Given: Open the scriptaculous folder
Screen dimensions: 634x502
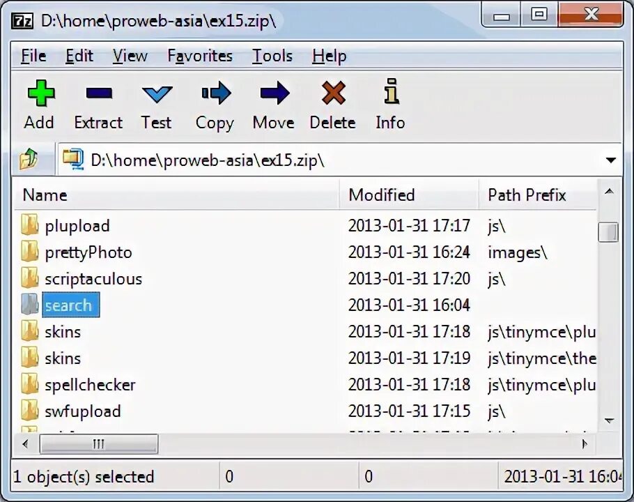Looking at the screenshot, I should point(93,278).
